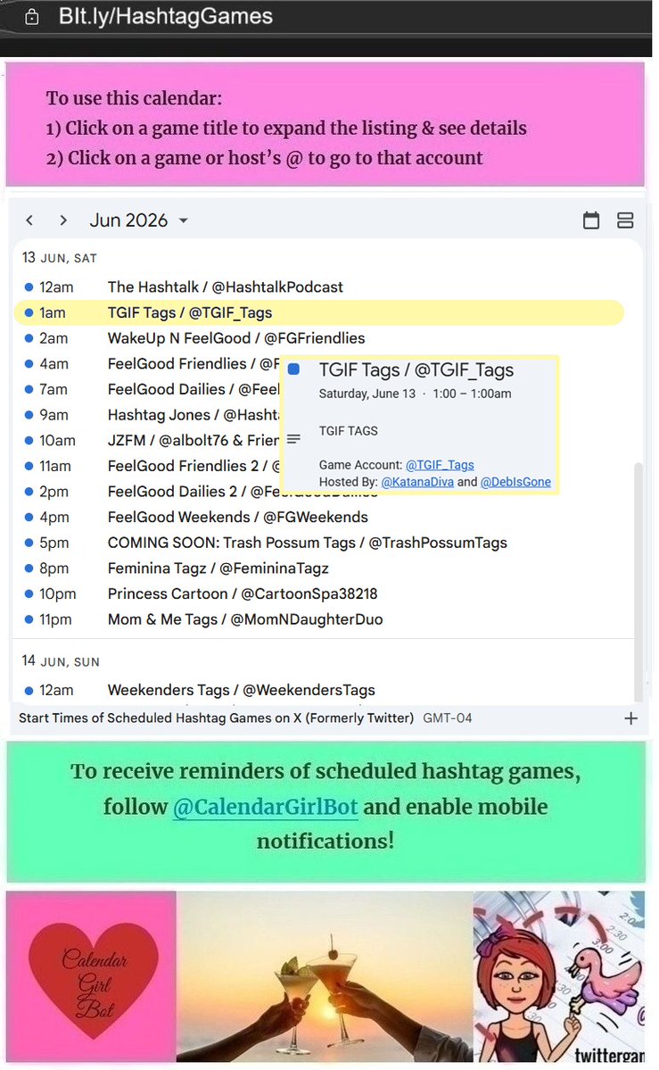Click the lock icon in the address bar
Screen dimensions: 659x1070
tap(32, 17)
